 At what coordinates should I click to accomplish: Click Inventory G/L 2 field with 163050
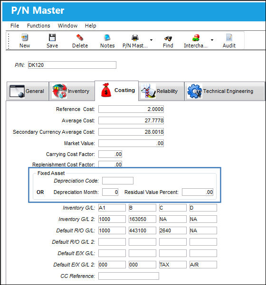click(x=142, y=219)
